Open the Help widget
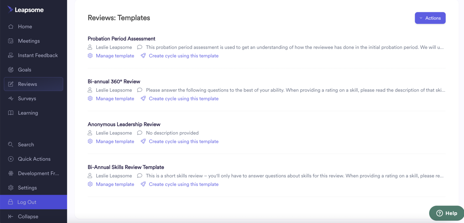Viewport: 464px width, 223px height. click(x=446, y=213)
